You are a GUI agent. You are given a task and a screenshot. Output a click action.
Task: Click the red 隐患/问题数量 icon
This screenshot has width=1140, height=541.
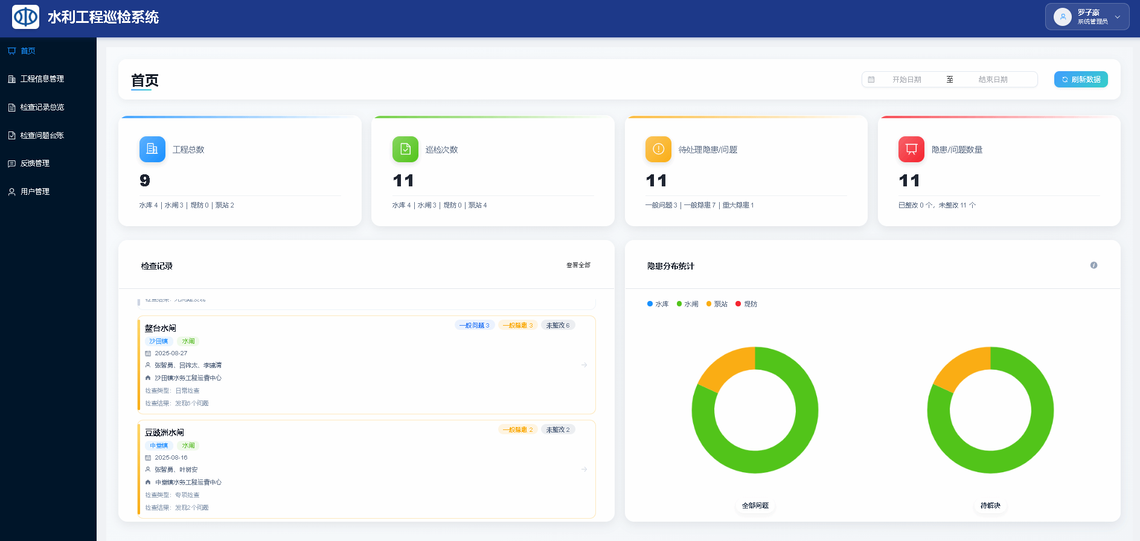(911, 150)
